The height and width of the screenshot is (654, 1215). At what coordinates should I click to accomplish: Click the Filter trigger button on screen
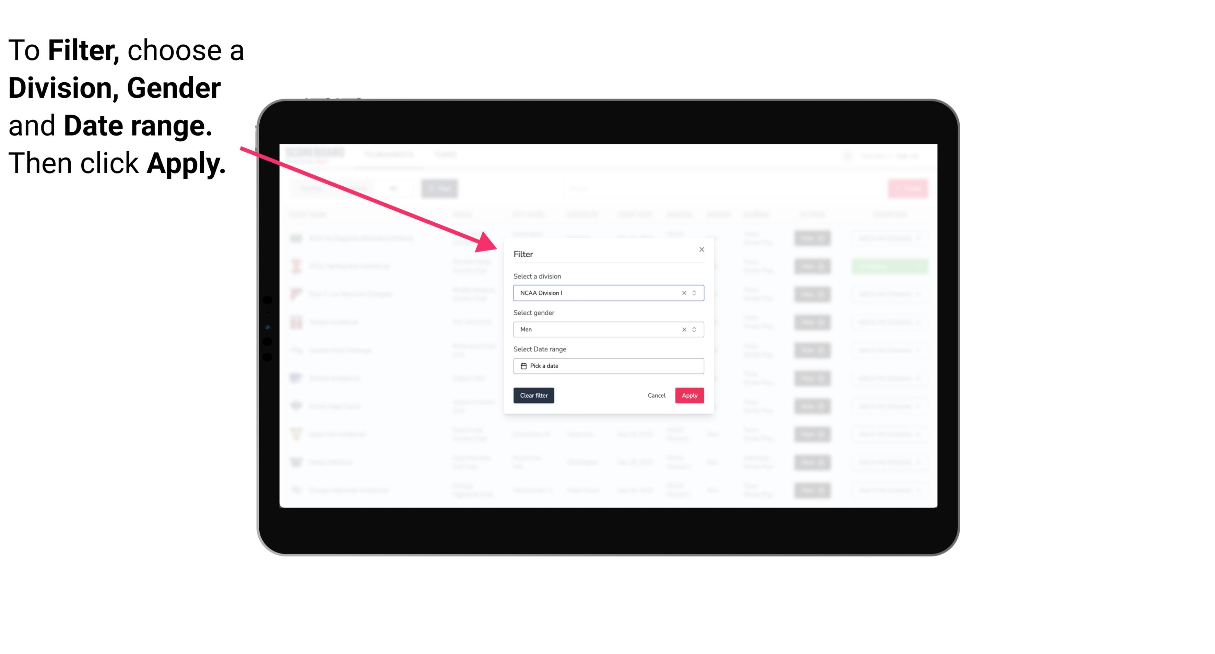pyautogui.click(x=440, y=188)
